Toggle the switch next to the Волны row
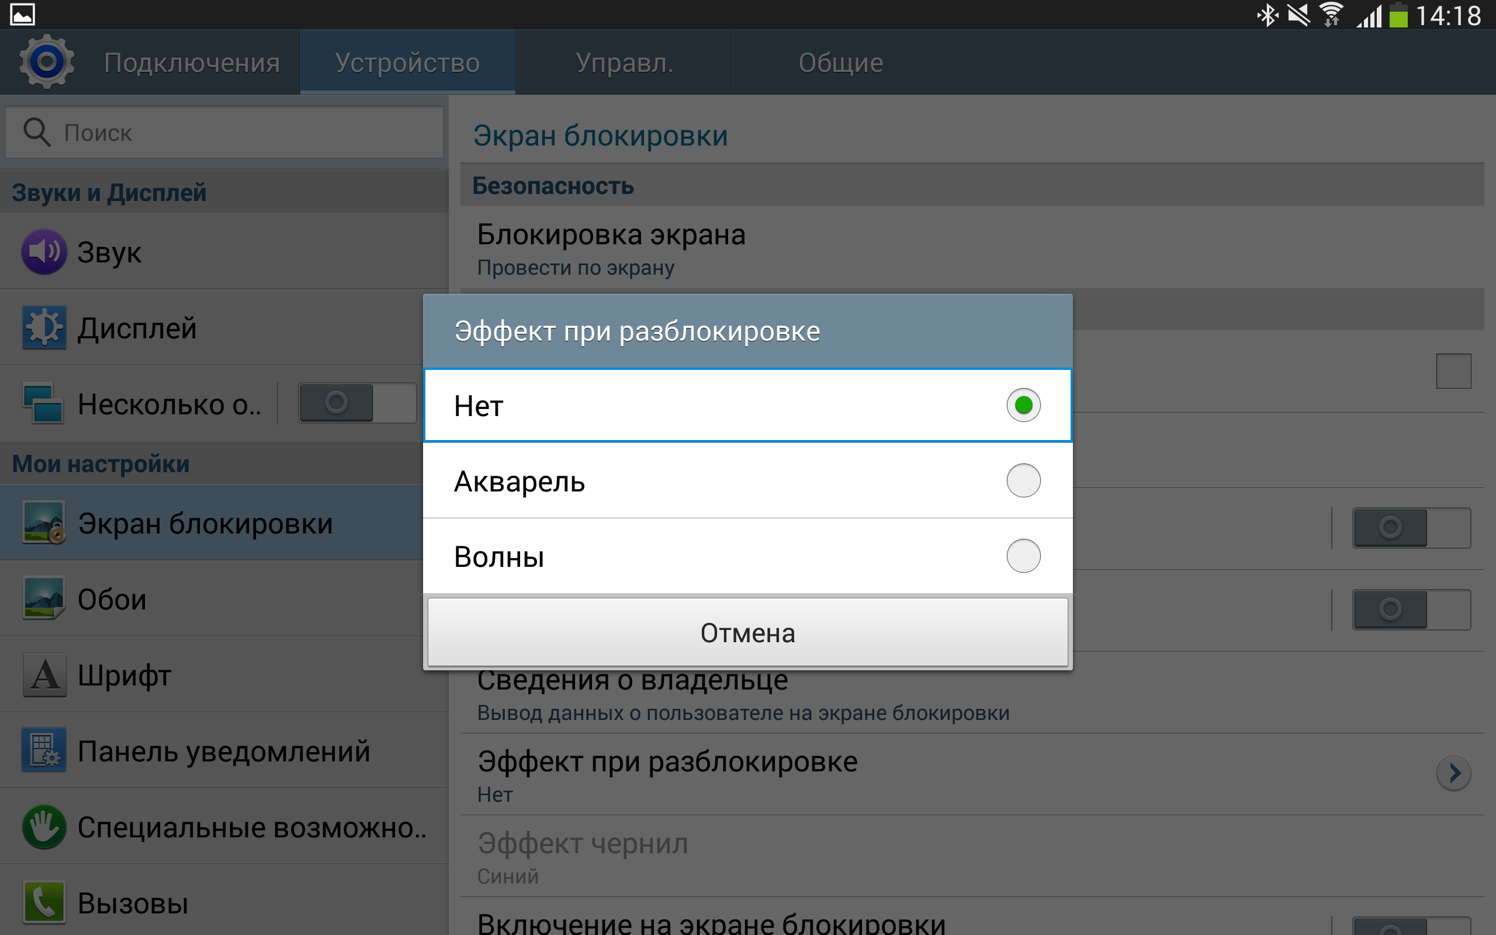The height and width of the screenshot is (935, 1496). [1411, 610]
